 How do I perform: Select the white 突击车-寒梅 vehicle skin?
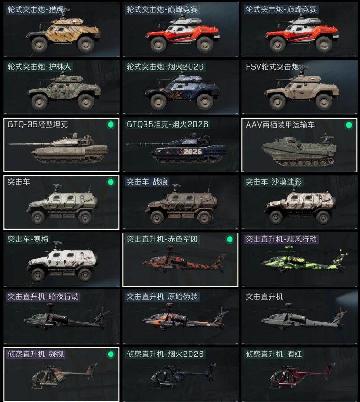pyautogui.click(x=61, y=260)
